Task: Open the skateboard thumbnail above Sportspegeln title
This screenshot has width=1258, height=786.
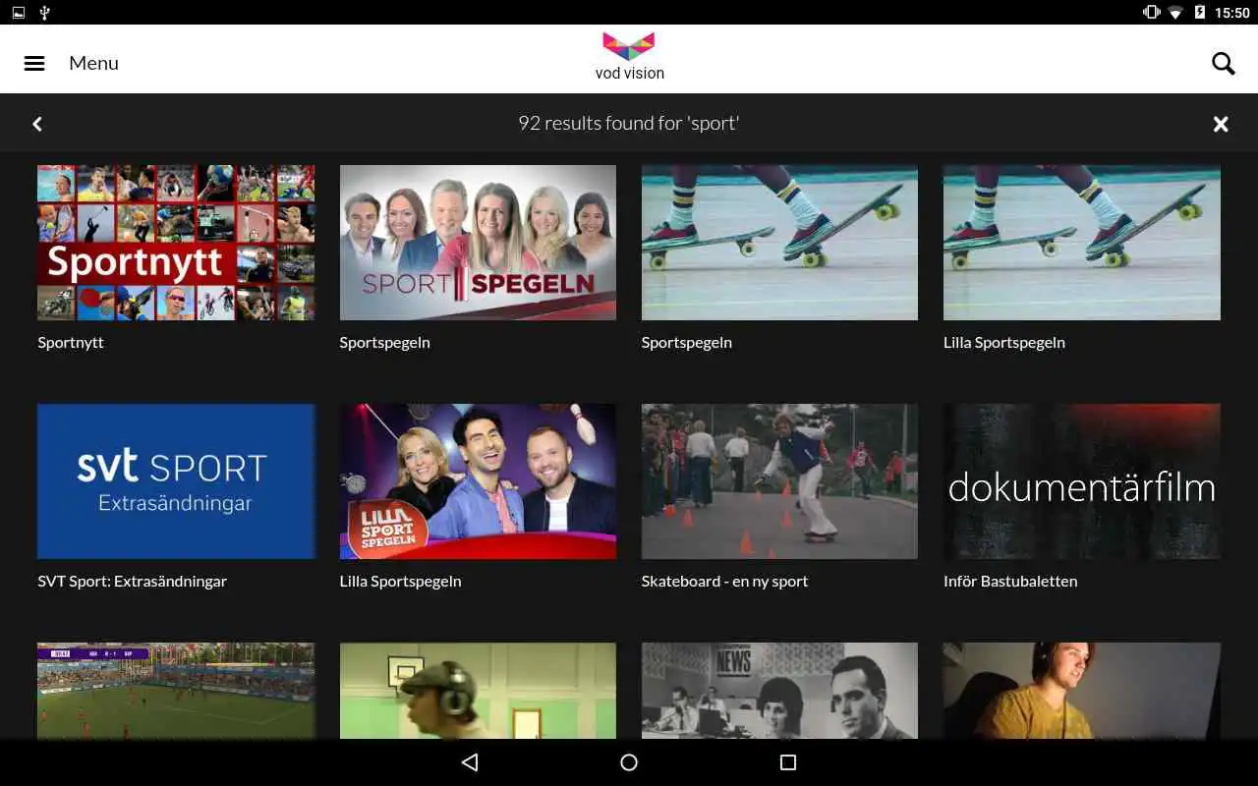Action: click(779, 243)
